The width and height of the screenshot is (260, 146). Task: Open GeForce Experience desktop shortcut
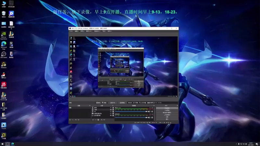4,35
